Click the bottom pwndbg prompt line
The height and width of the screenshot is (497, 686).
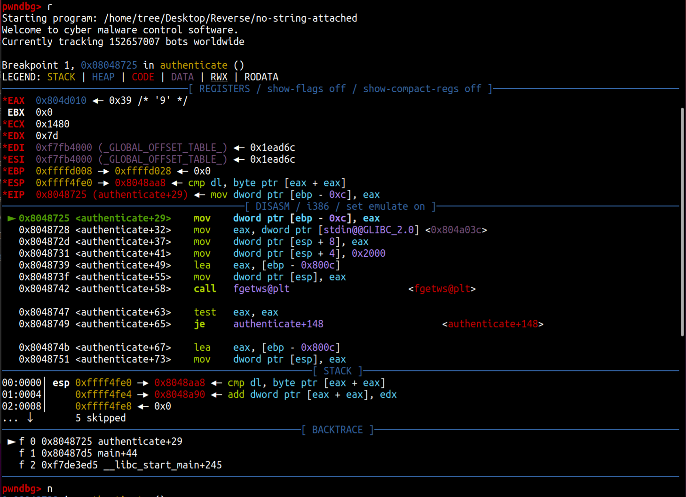click(x=27, y=489)
